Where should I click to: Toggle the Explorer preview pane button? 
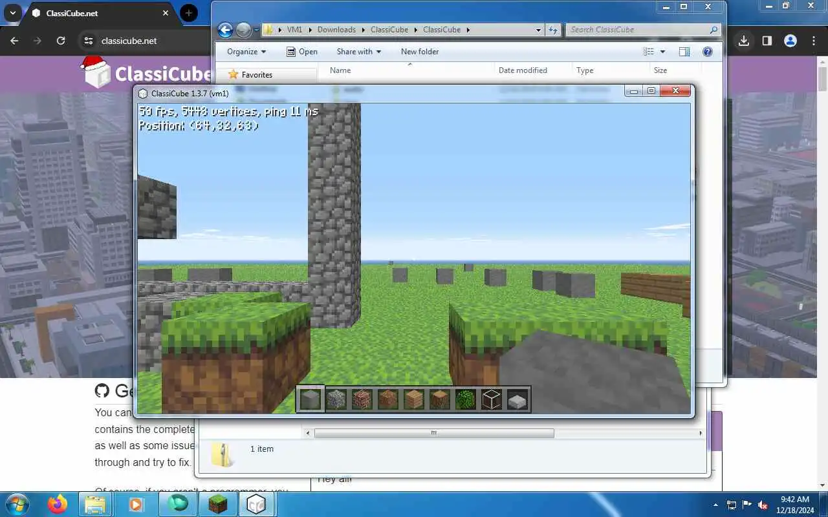(x=684, y=52)
